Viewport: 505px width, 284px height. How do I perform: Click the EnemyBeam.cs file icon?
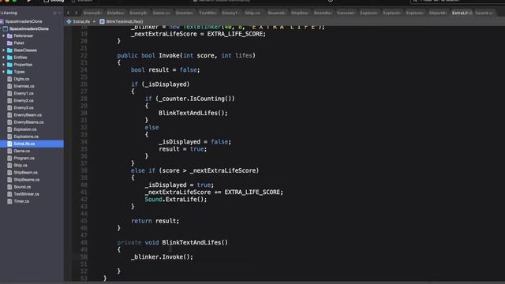(x=9, y=115)
